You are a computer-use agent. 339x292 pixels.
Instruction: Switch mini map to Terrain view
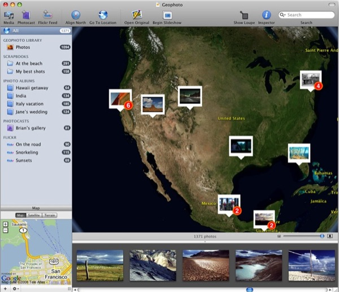[50, 215]
